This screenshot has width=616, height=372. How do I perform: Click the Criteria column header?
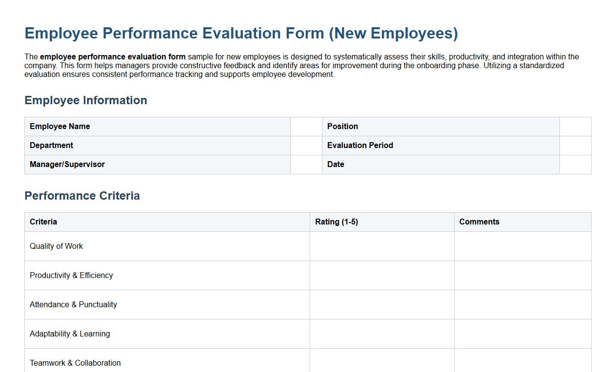click(x=43, y=222)
